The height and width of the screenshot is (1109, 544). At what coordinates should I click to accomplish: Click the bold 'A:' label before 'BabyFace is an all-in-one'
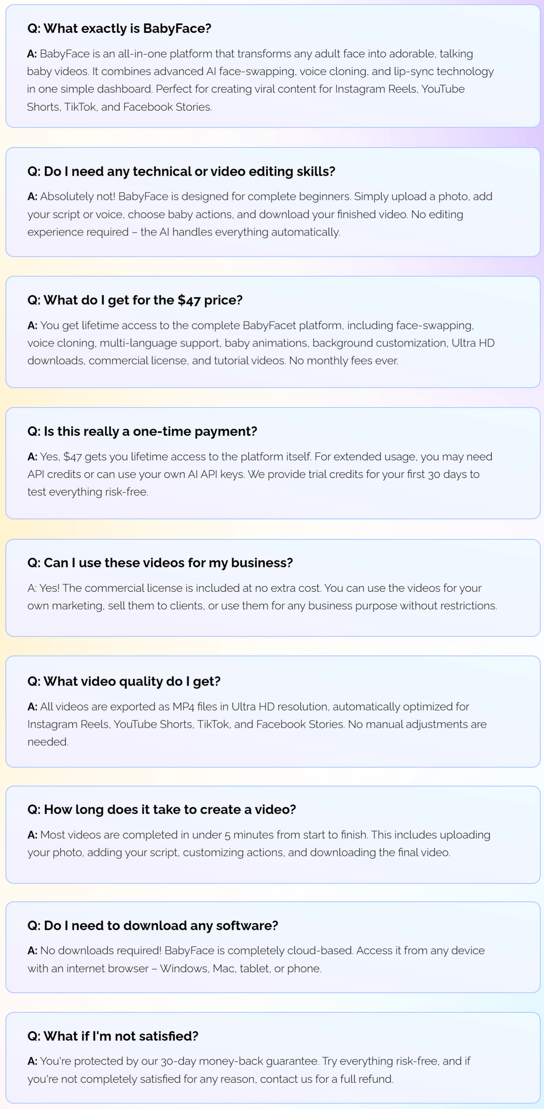coord(32,54)
